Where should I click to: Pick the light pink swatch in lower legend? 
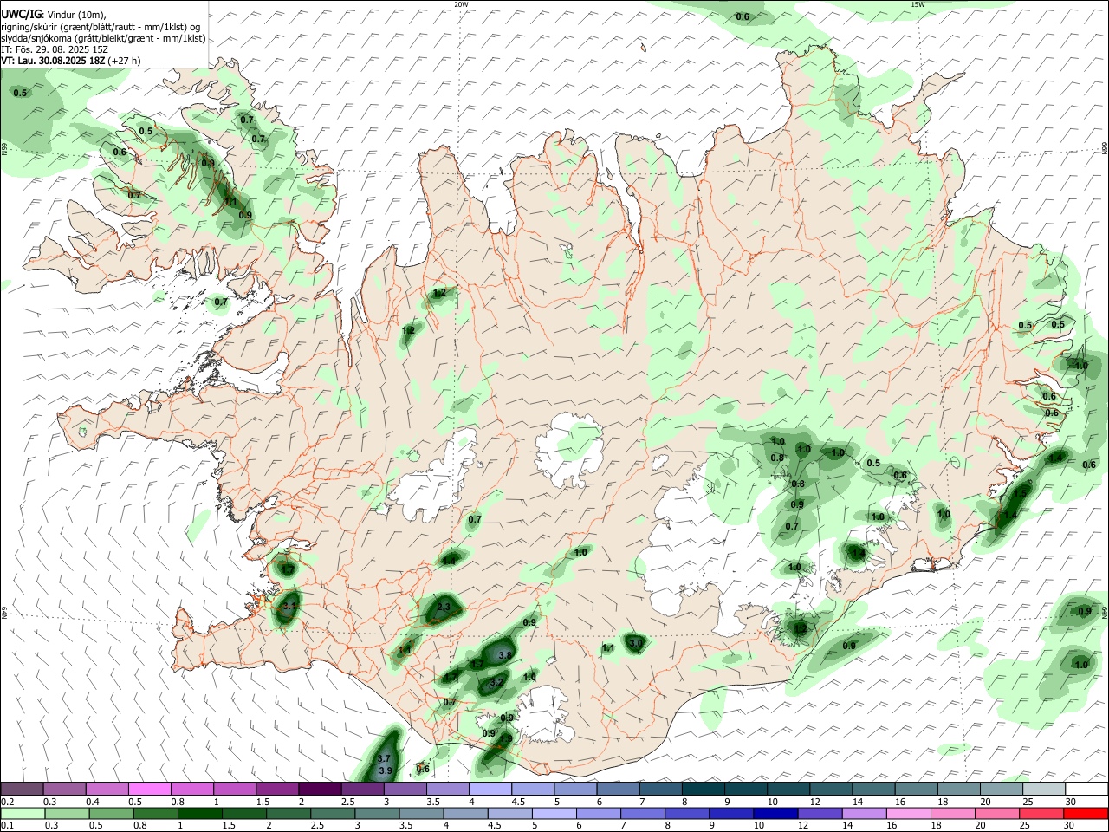coord(907,813)
